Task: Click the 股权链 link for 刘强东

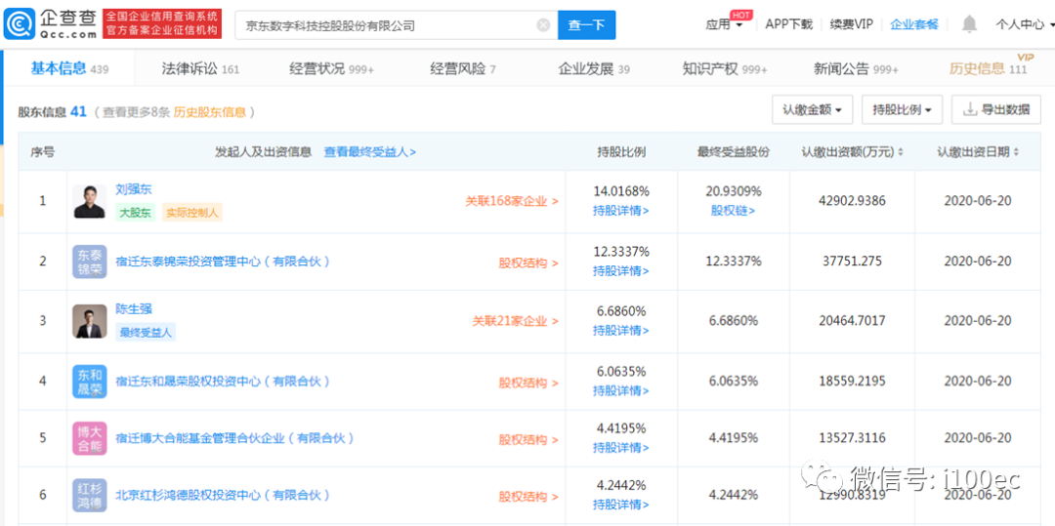Action: pyautogui.click(x=734, y=211)
